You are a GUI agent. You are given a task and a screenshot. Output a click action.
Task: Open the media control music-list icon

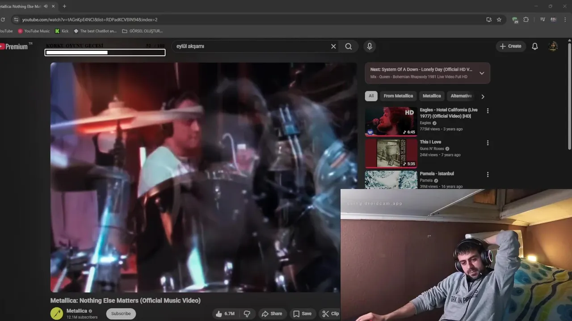(543, 20)
